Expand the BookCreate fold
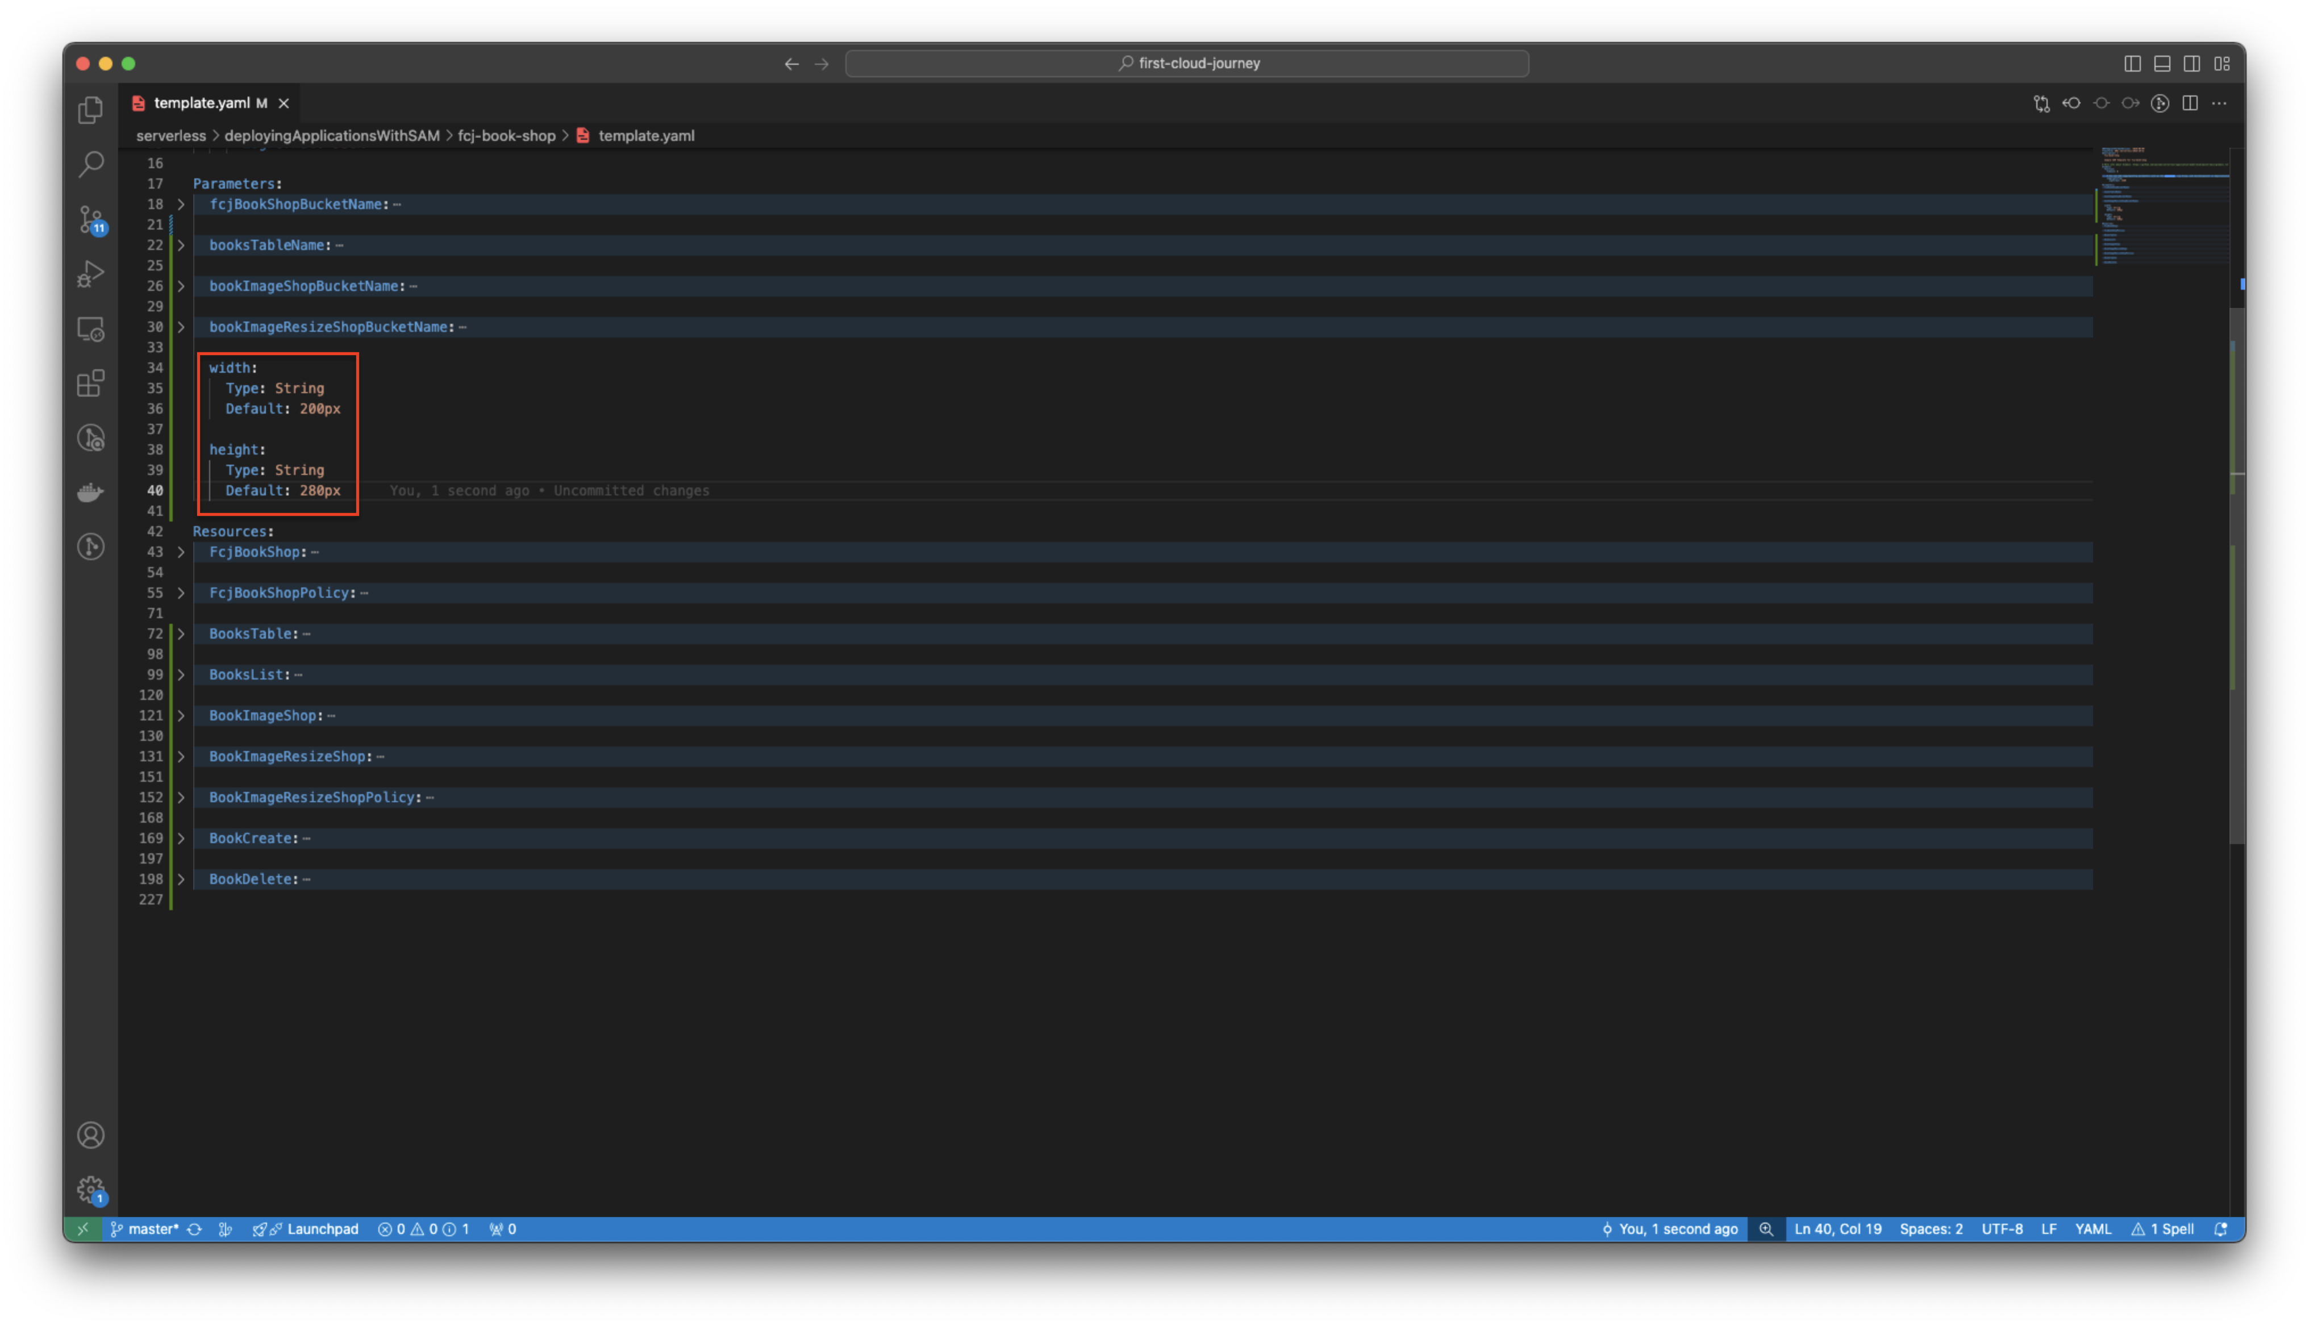Image resolution: width=2309 pixels, height=1326 pixels. tap(181, 839)
